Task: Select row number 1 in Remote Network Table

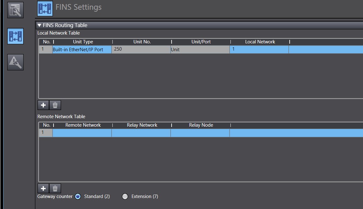Action: (x=46, y=133)
